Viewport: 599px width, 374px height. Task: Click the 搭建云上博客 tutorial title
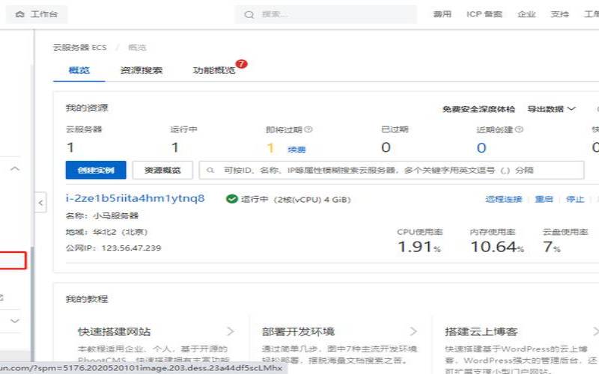(x=481, y=331)
